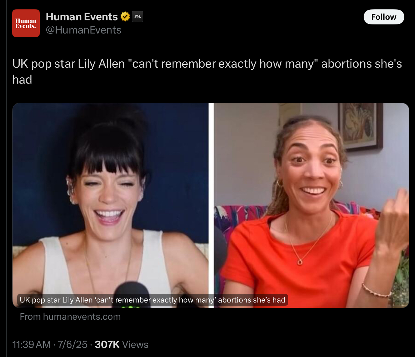Open the Human Events red profile avatar
The height and width of the screenshot is (357, 415).
[26, 23]
